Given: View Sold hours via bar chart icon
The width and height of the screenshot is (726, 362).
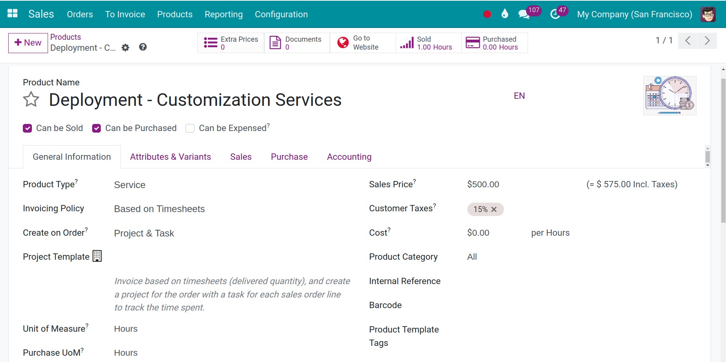Looking at the screenshot, I should click(408, 42).
